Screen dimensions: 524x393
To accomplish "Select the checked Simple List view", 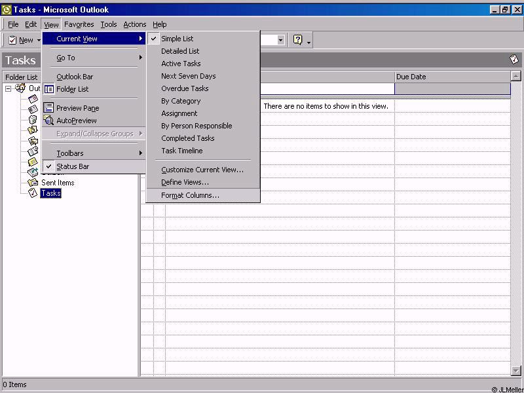I will click(x=177, y=39).
